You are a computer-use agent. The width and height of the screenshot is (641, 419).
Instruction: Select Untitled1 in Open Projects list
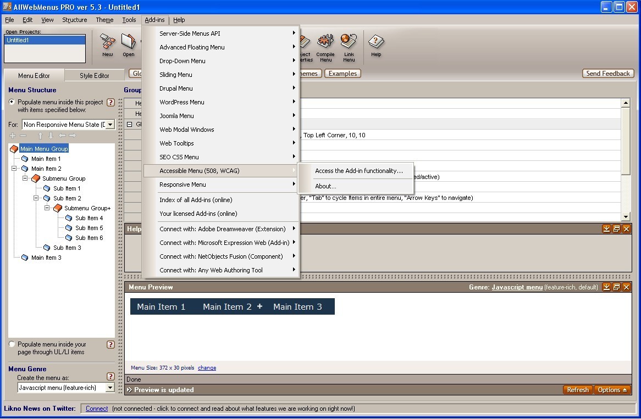pyautogui.click(x=45, y=40)
